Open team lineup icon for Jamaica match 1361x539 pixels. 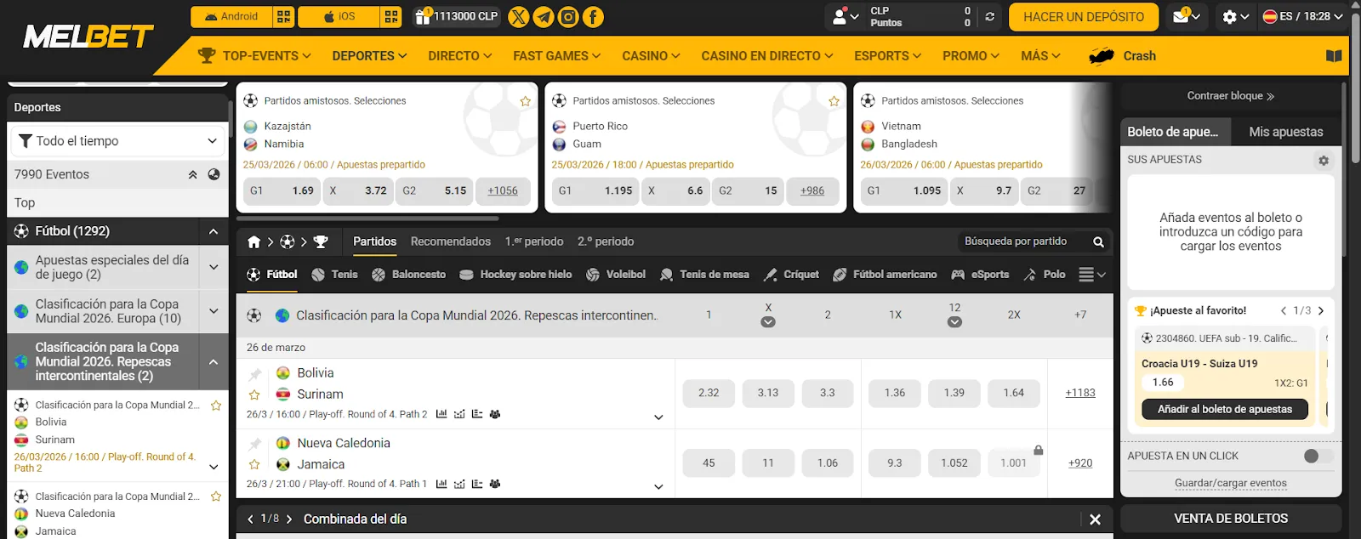495,484
